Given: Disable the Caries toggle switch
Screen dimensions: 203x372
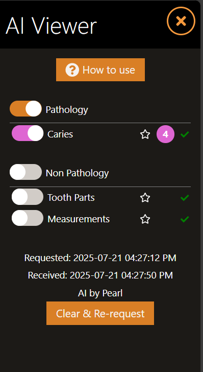Looking at the screenshot, I should click(28, 133).
